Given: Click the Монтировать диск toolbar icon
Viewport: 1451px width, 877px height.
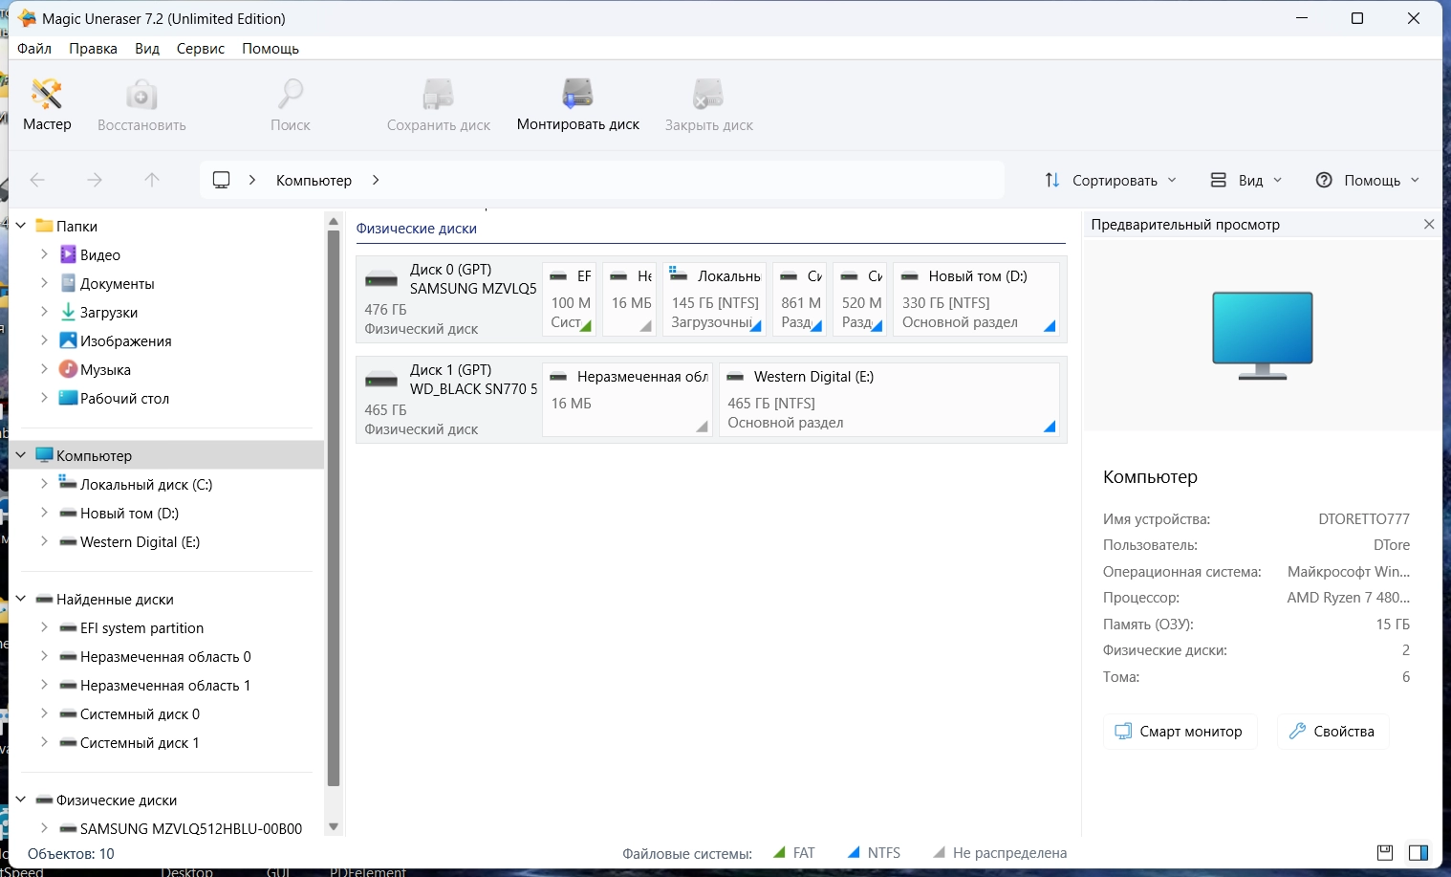Looking at the screenshot, I should pyautogui.click(x=578, y=95).
